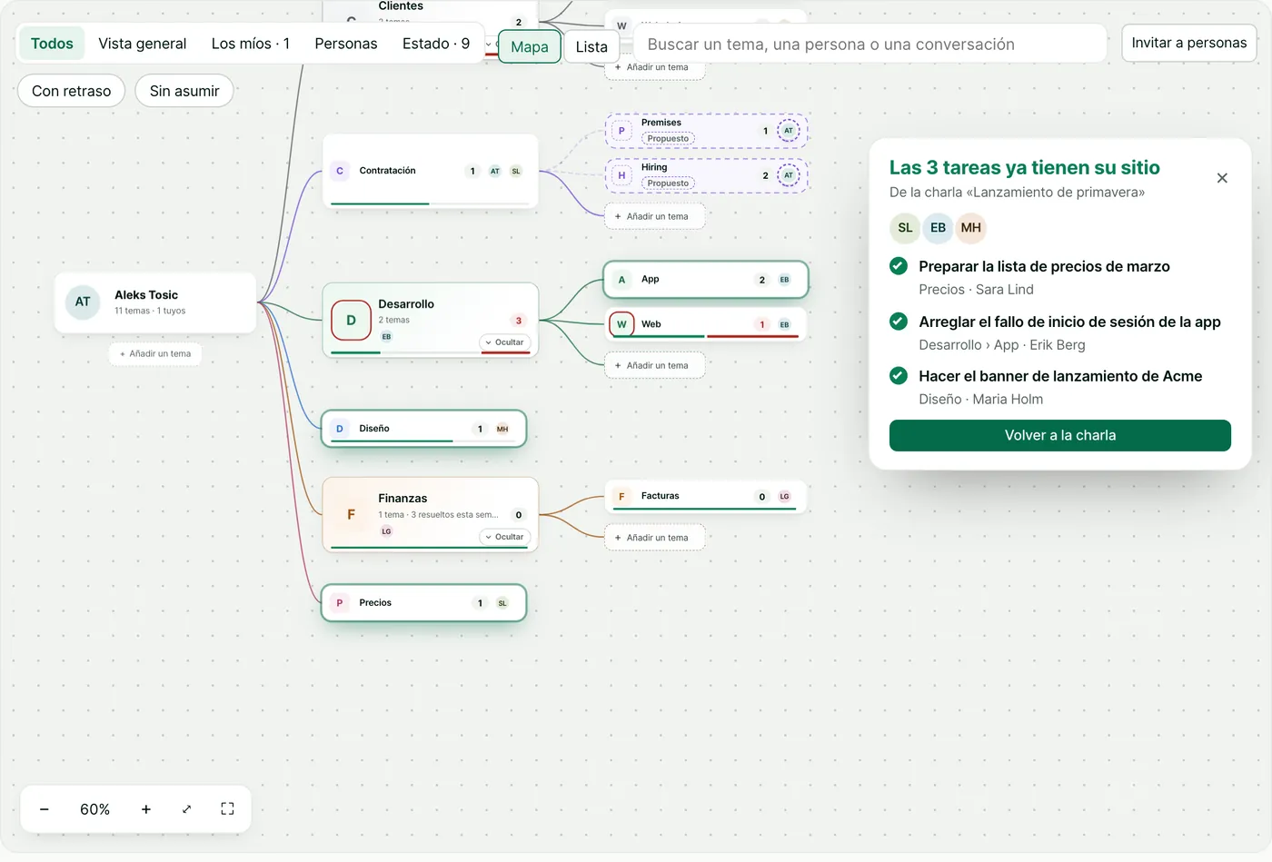
Task: Click checkmark for «Arreglar el fallo de inicio»
Action: (x=899, y=322)
